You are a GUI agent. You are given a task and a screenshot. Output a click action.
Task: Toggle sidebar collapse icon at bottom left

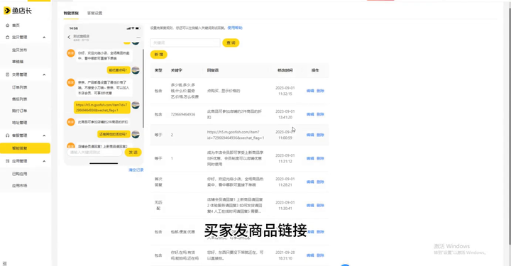(4, 263)
